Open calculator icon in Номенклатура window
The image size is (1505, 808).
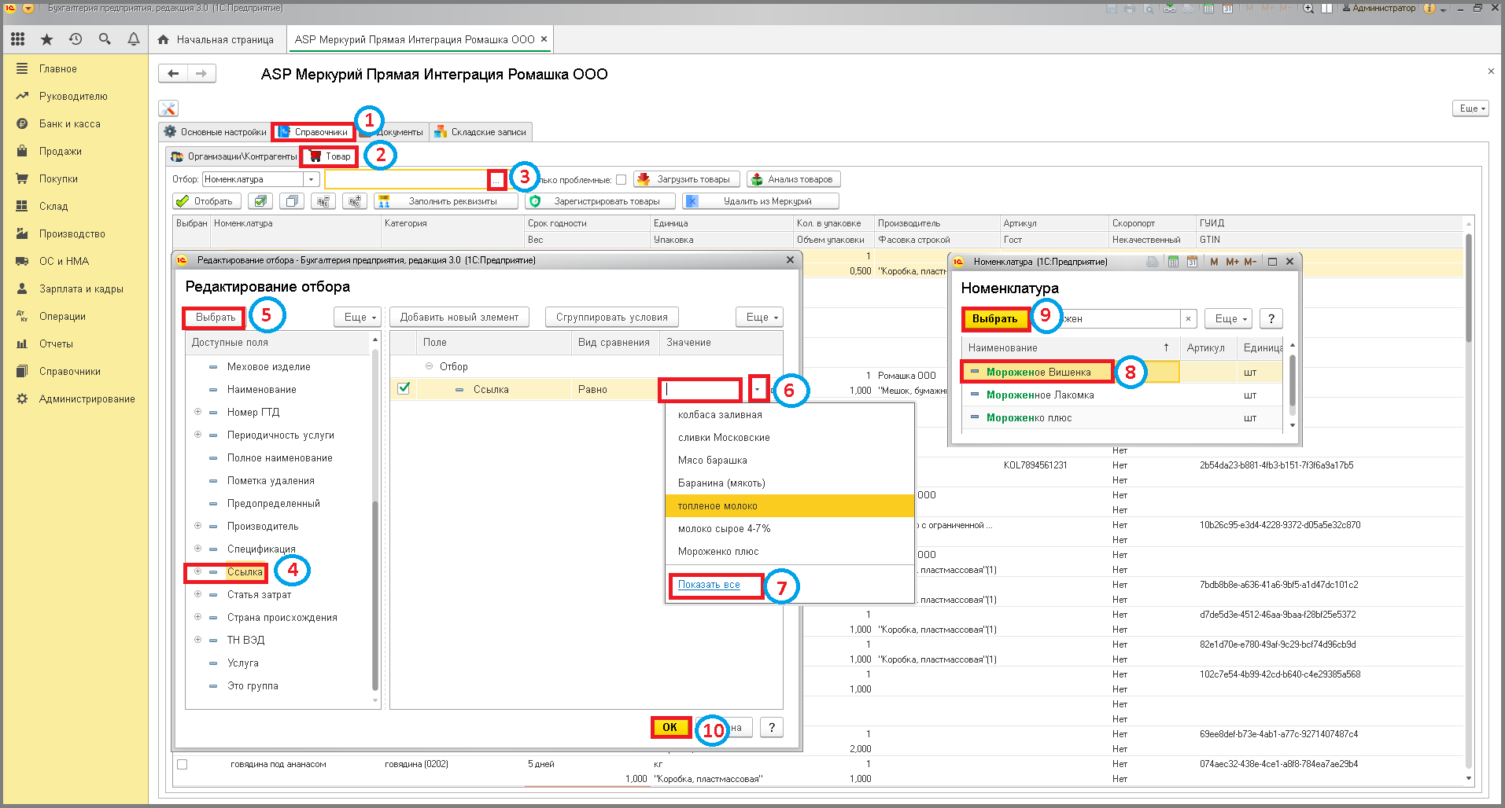[x=1173, y=262]
